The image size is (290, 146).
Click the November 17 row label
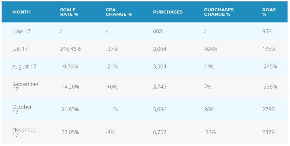25,132
